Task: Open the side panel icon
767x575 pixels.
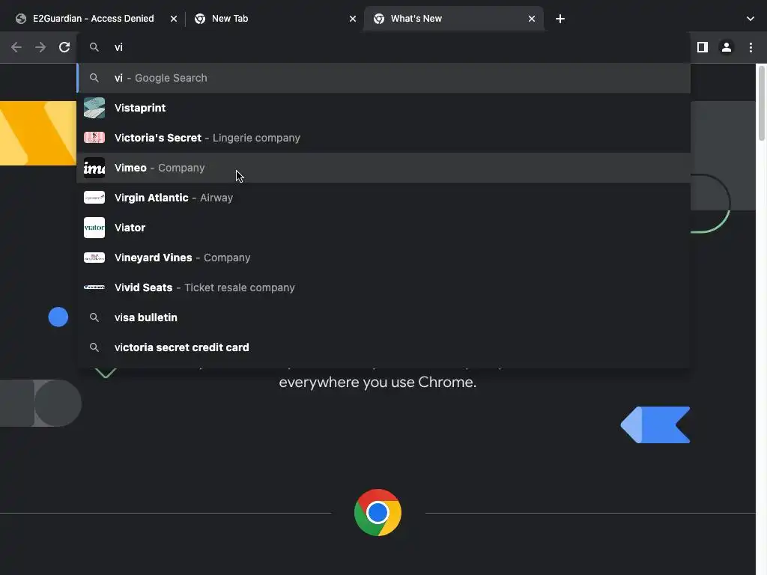Action: pos(703,47)
